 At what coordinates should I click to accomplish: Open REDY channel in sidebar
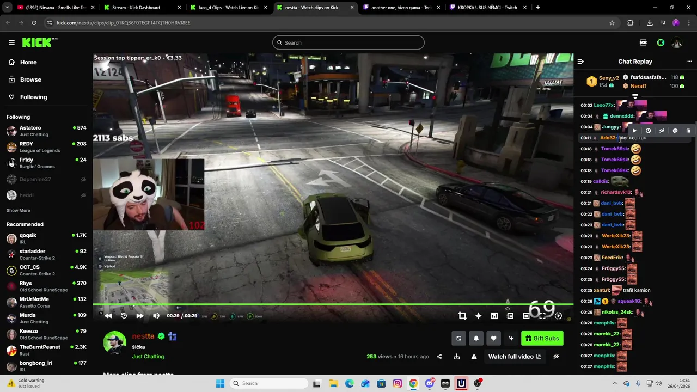46,147
